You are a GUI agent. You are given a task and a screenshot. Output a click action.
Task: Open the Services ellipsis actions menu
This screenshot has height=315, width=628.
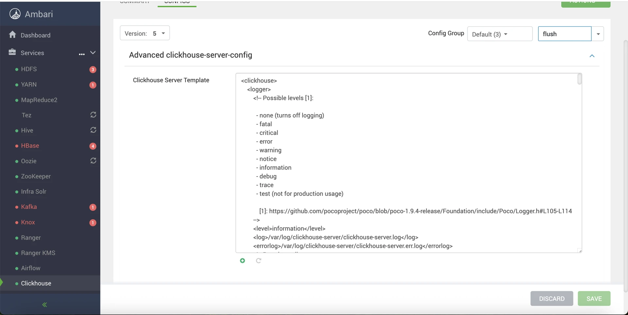(x=82, y=54)
